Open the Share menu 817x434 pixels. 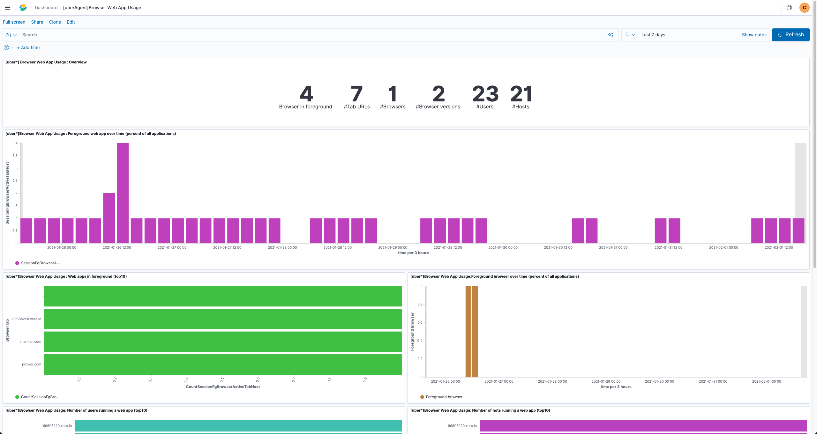tap(37, 22)
